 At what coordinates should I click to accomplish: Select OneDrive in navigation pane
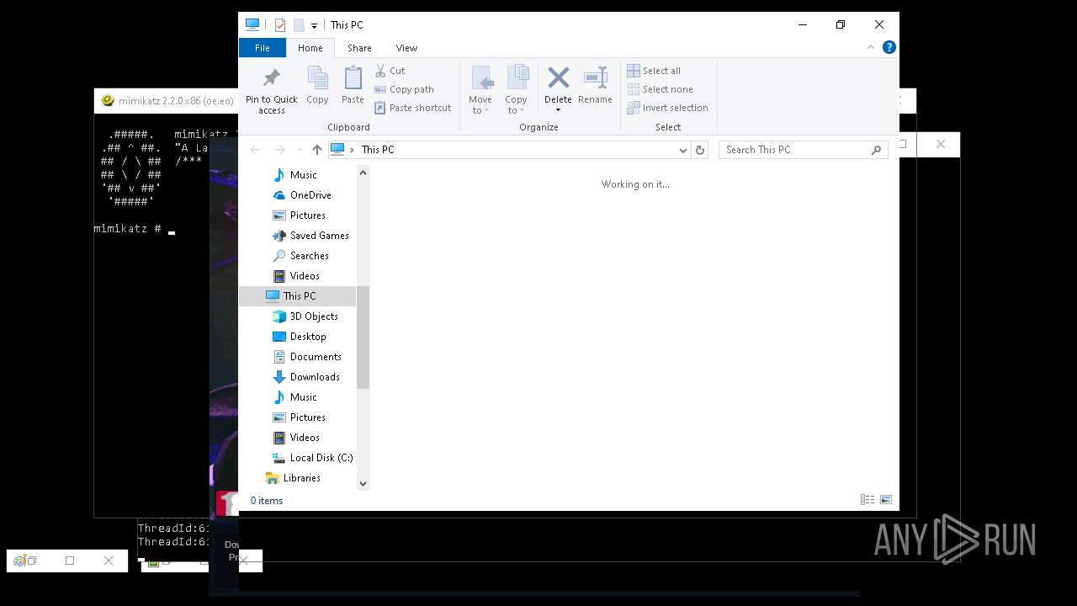[x=310, y=195]
